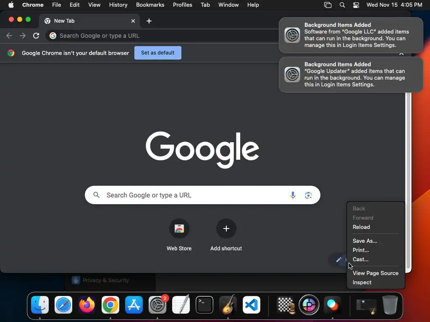This screenshot has height=322, width=430.
Task: Close the New Tab tab
Action: point(133,21)
